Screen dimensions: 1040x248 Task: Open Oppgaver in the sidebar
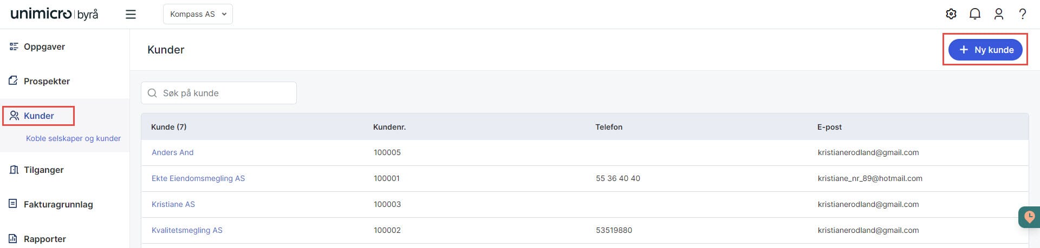click(x=44, y=46)
